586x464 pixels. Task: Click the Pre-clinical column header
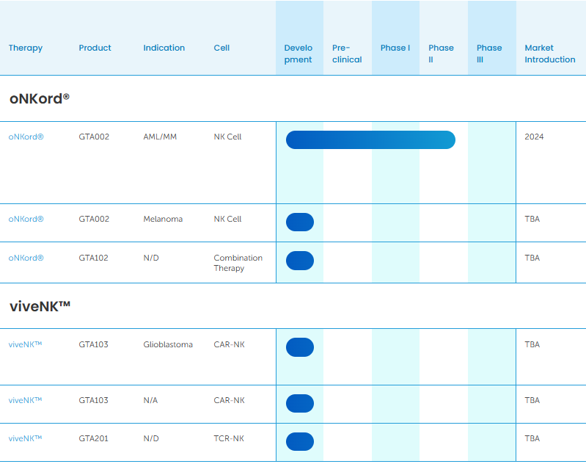click(x=347, y=54)
